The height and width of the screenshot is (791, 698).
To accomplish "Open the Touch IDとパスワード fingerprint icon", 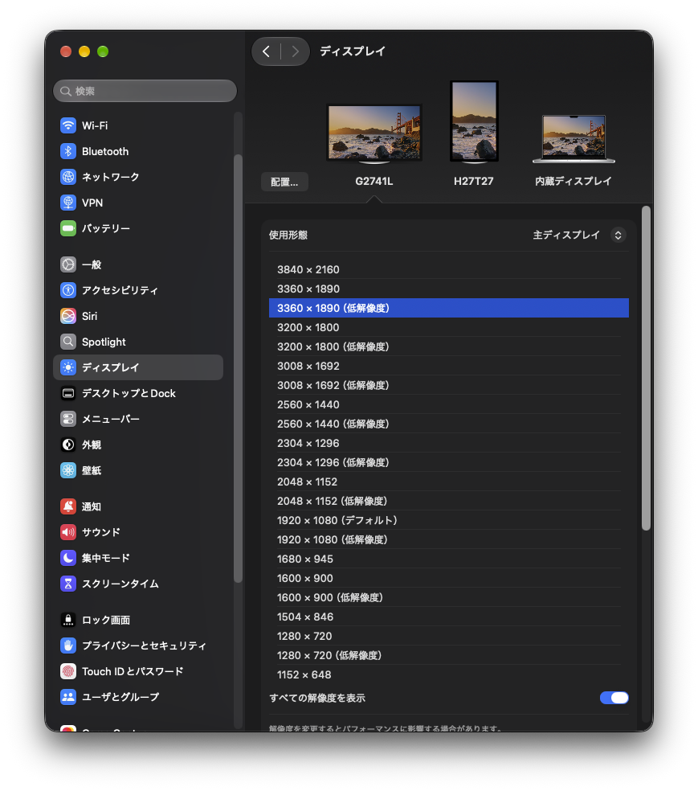I will tap(68, 672).
